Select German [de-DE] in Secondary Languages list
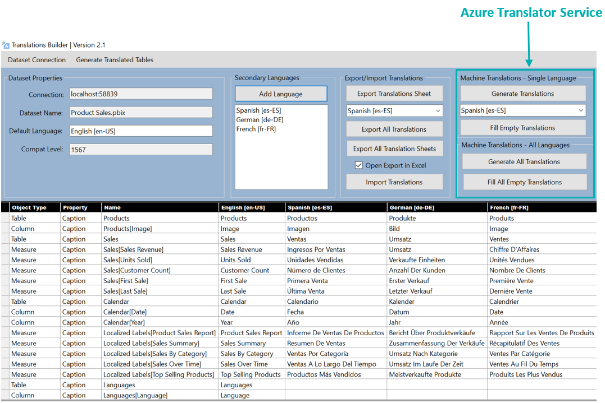The width and height of the screenshot is (605, 403). click(260, 120)
